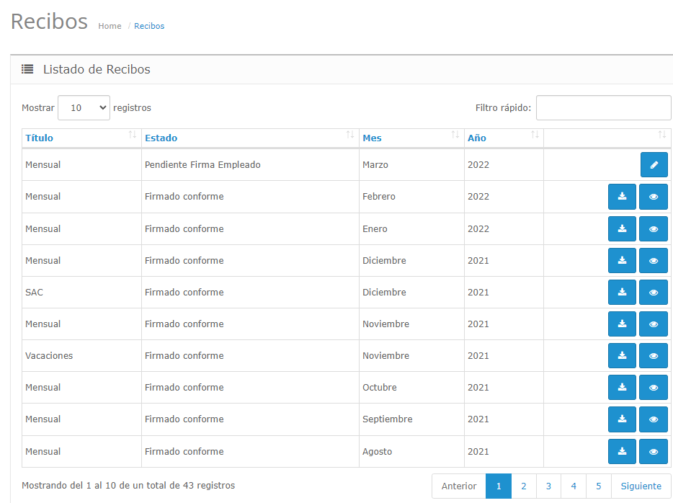Download the Enero 2022 Mensual receipt
673x503 pixels.
coord(622,229)
